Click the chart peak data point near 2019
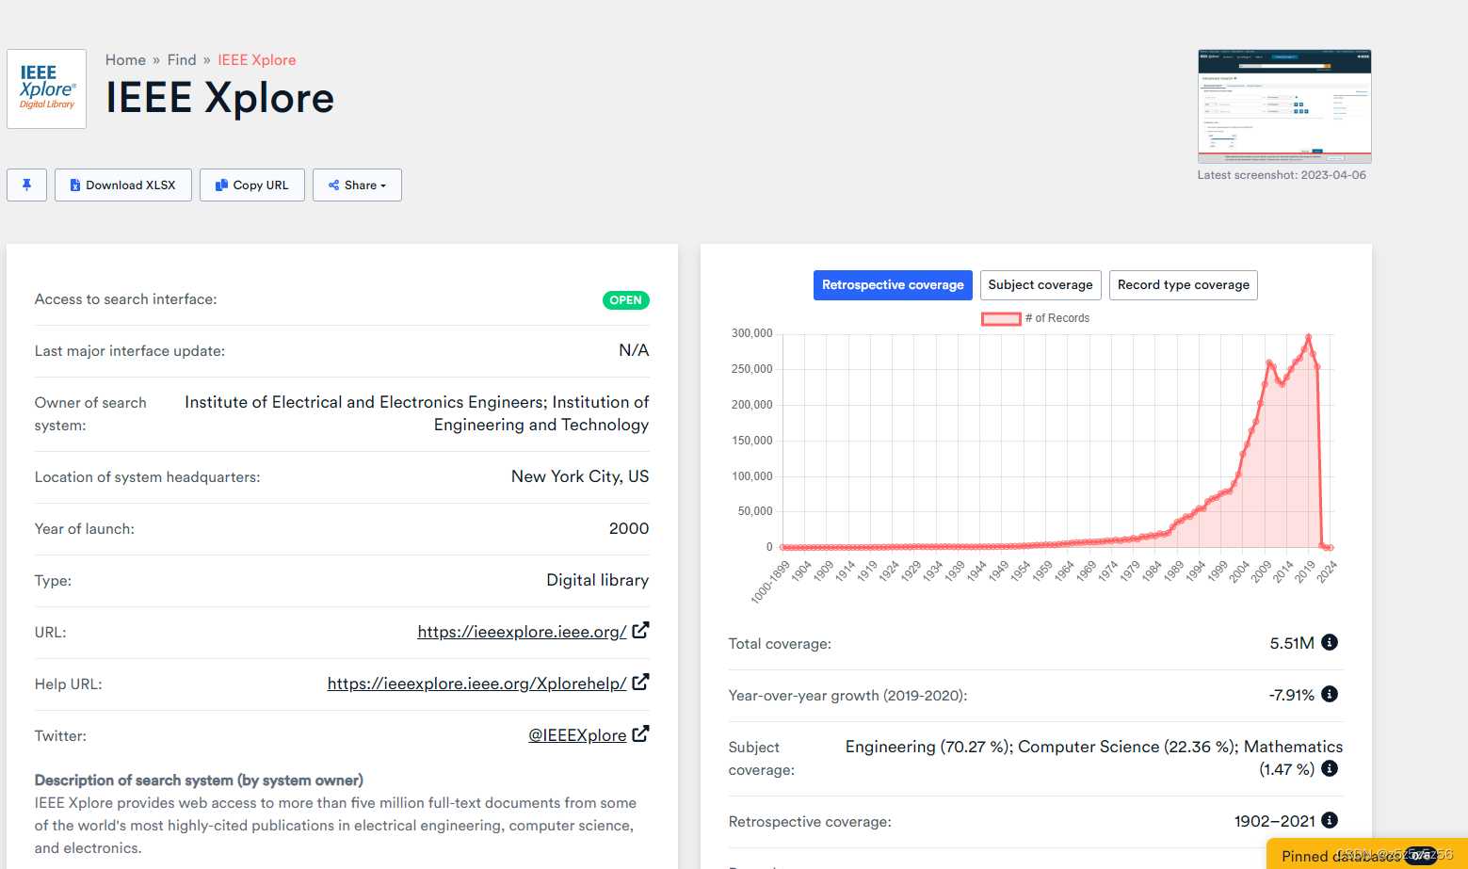 (x=1308, y=337)
